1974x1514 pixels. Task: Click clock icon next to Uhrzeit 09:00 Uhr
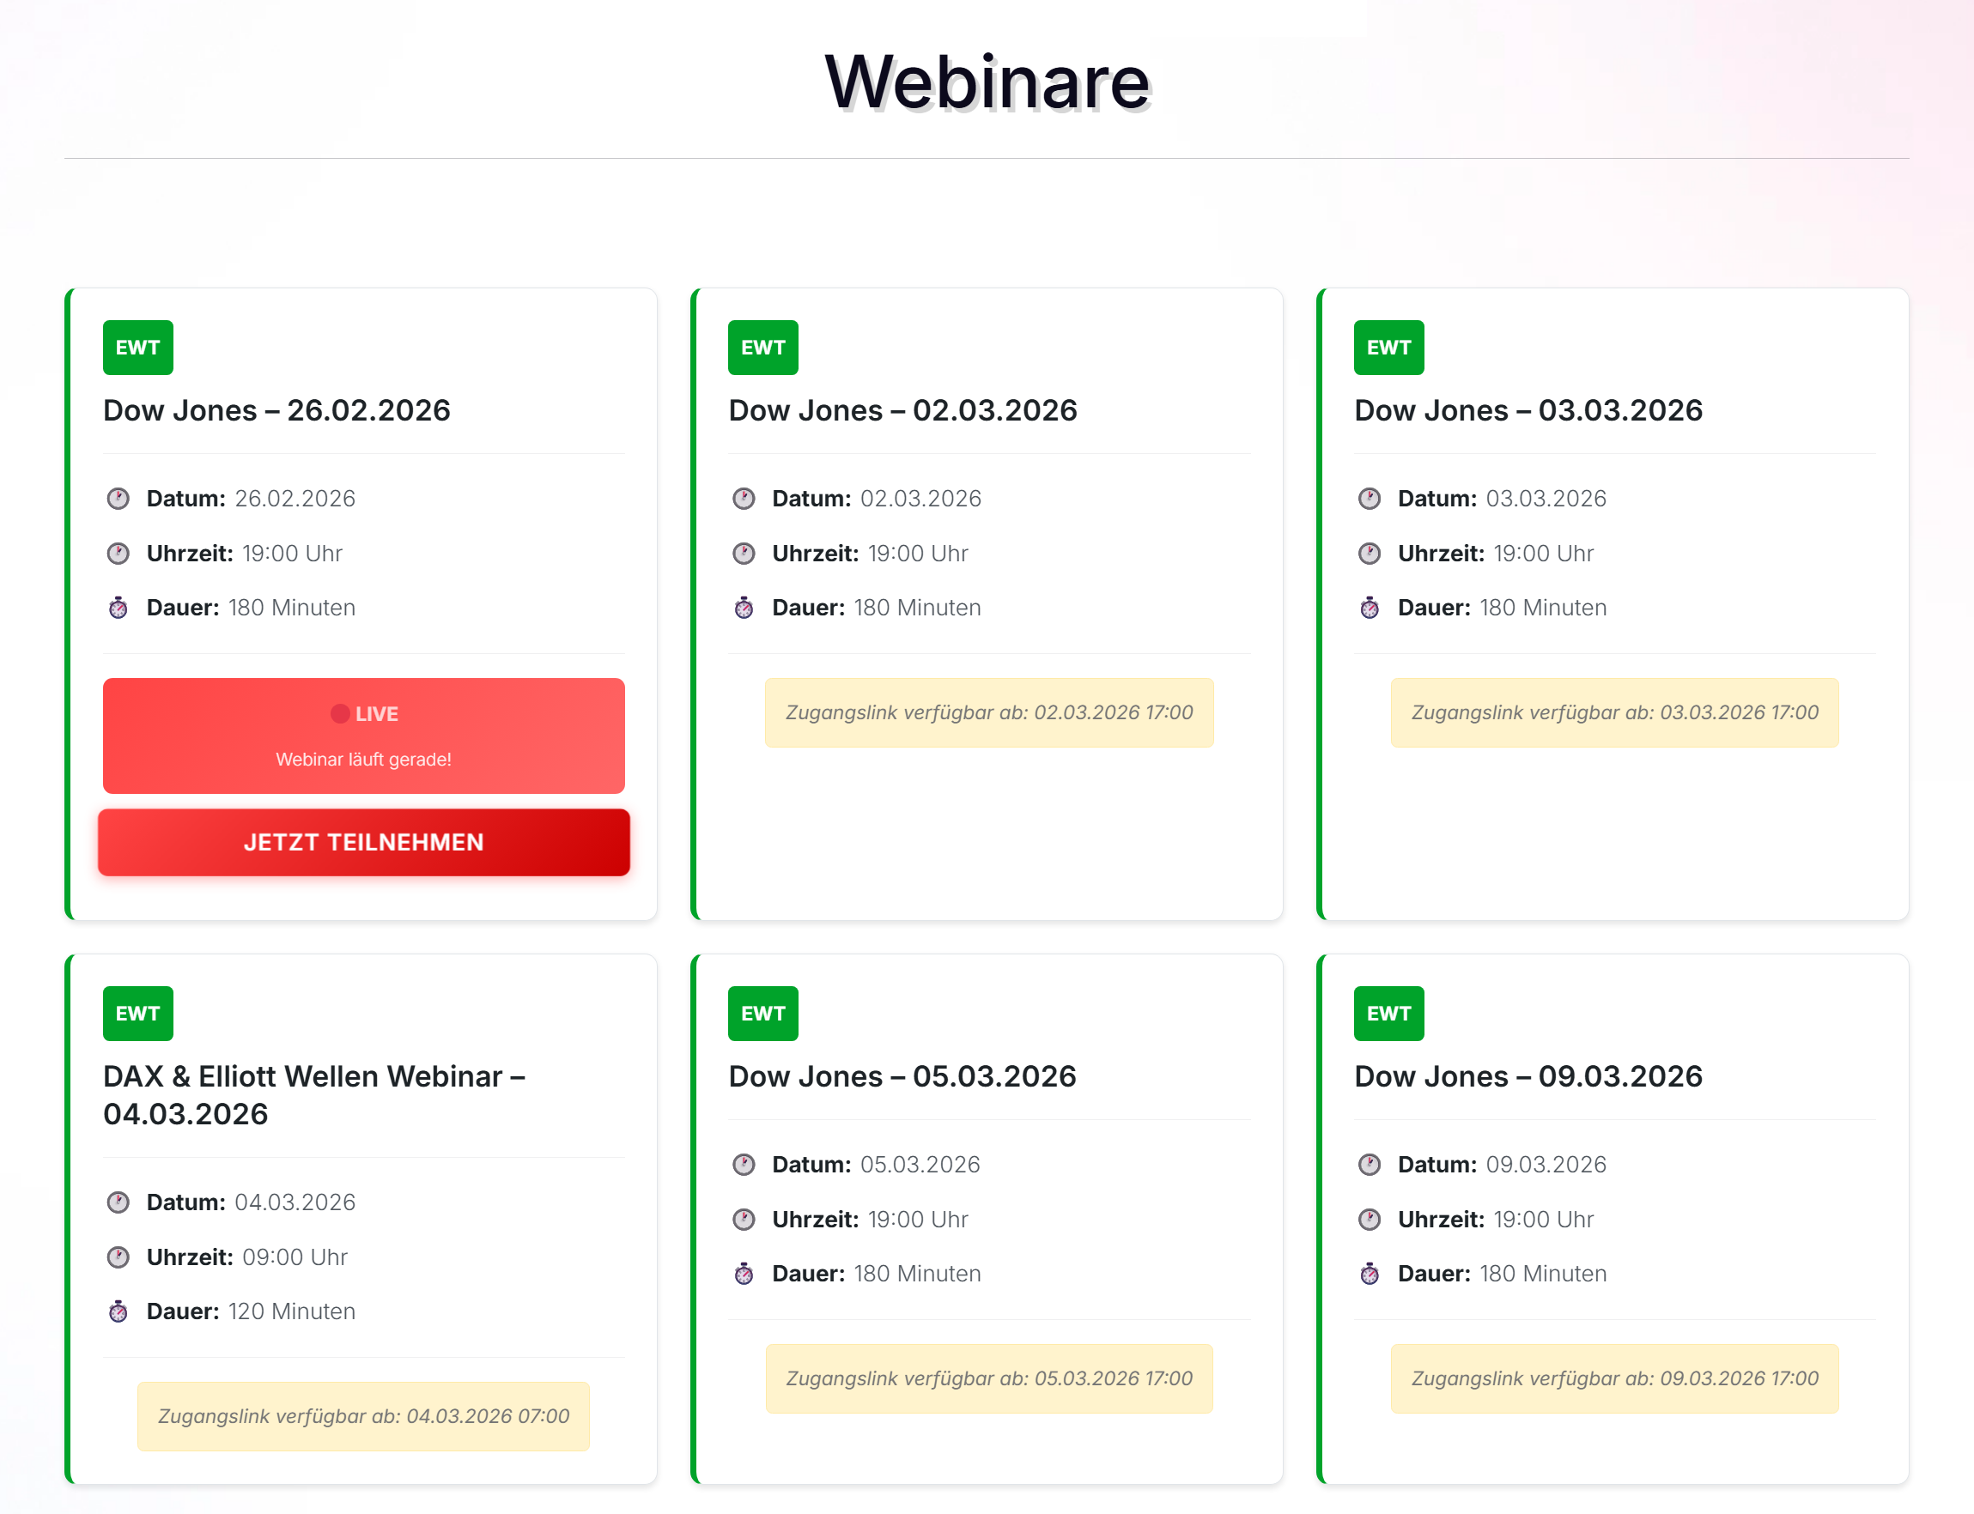click(x=118, y=1257)
